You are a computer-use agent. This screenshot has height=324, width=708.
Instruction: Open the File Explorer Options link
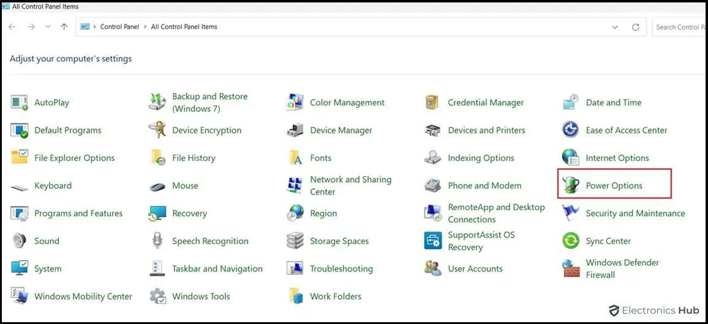(x=75, y=158)
